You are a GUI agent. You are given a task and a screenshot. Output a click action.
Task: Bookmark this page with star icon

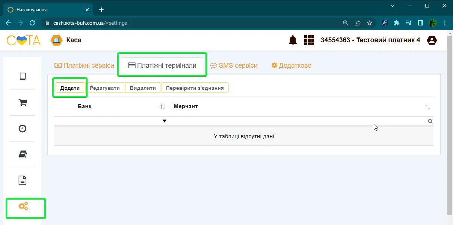(x=370, y=23)
